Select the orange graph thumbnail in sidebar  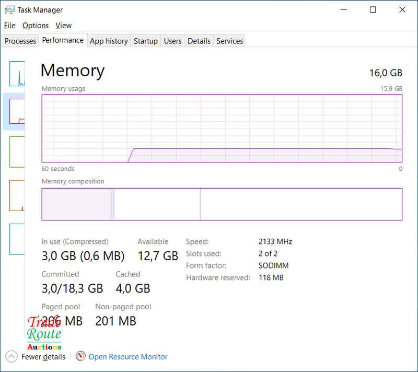[x=17, y=195]
